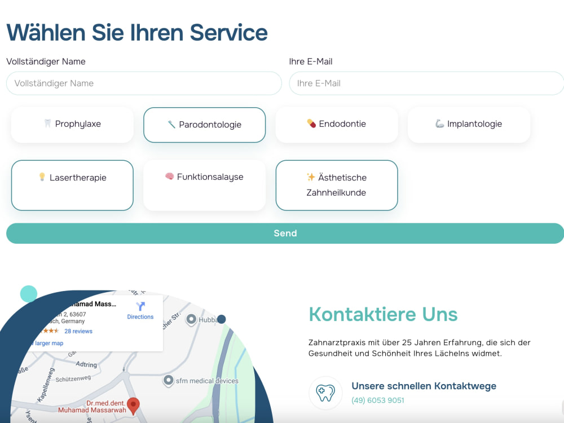The height and width of the screenshot is (423, 564).
Task: Click the Unsere schnellen Kontaktwege text
Action: tap(424, 386)
